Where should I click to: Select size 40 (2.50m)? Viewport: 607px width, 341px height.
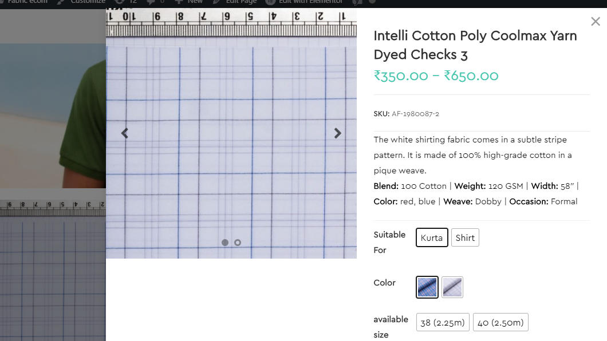coord(500,322)
